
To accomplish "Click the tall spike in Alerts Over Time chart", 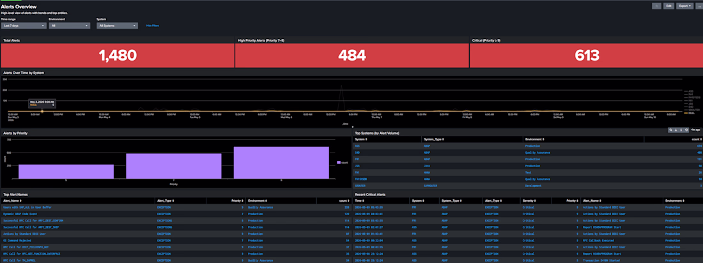I will (x=341, y=96).
